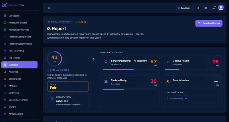Expand the Candidate role dropdown
This screenshot has width=229, height=122.
point(185,8)
